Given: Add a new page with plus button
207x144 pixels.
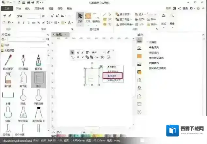Looking at the screenshot, I should click(84, 132).
